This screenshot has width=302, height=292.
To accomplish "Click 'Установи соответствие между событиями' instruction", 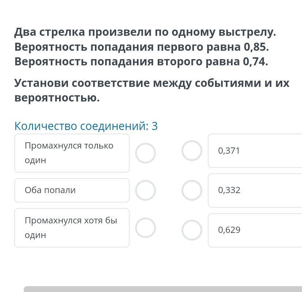I will [152, 83].
